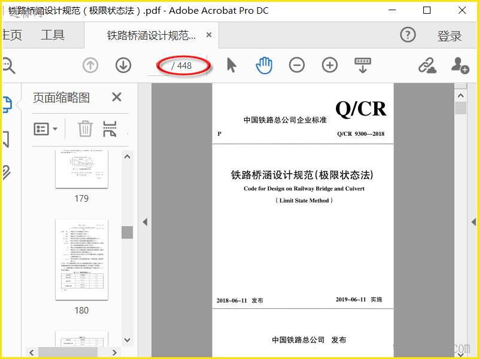Click 中国铁路总公司 发布 footer text

(x=309, y=340)
